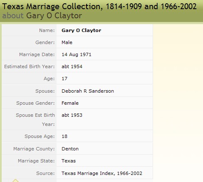This screenshot has width=203, height=182.
Task: Click the 'Marriage Date:' field label
Action: pos(37,54)
